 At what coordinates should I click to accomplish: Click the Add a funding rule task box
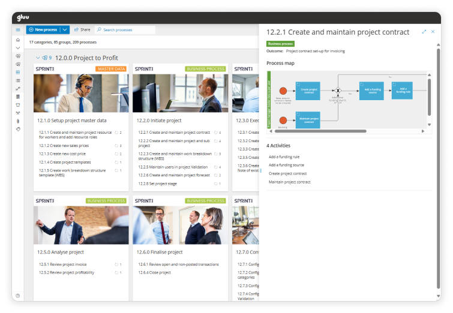tap(402, 91)
